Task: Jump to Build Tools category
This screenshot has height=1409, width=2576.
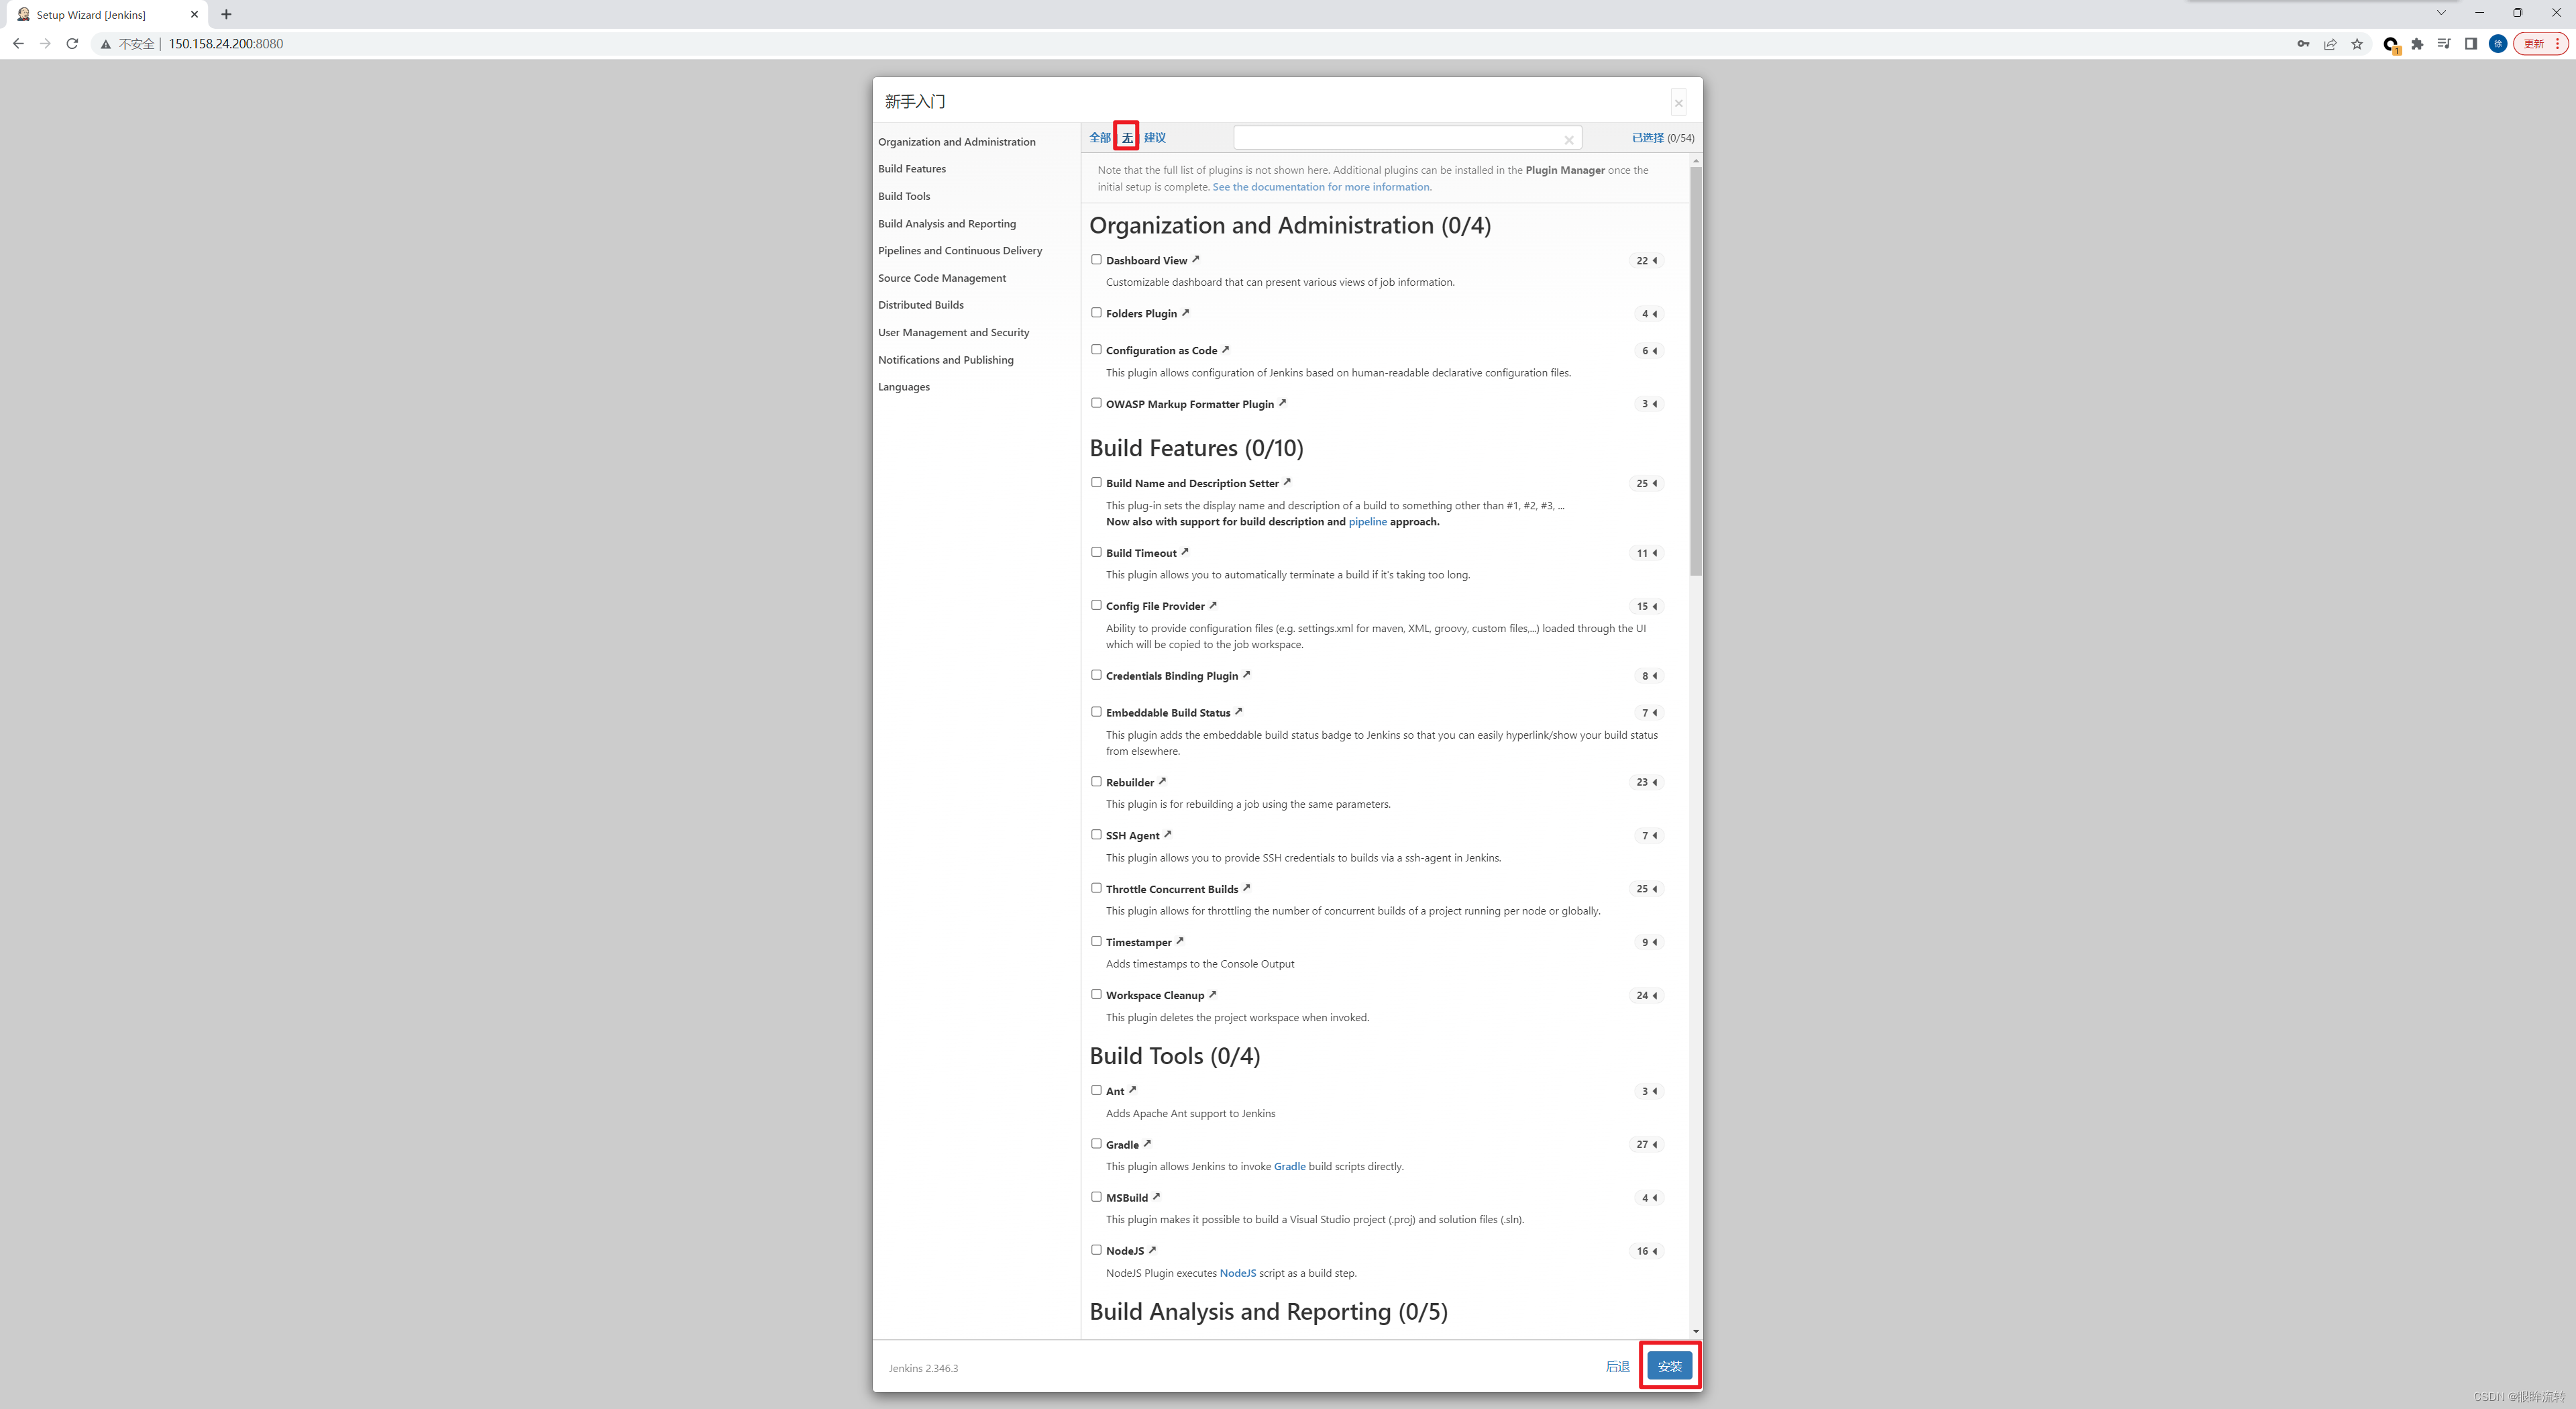Action: point(904,196)
